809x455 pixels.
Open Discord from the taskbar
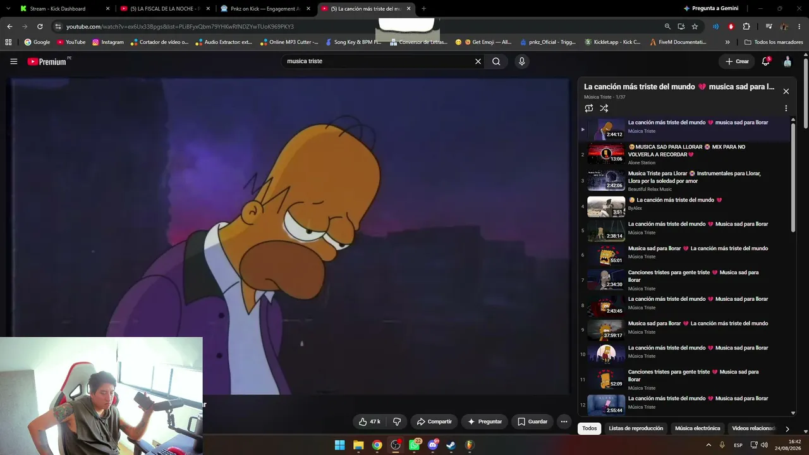(433, 445)
